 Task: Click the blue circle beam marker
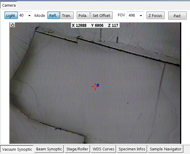click(x=98, y=85)
